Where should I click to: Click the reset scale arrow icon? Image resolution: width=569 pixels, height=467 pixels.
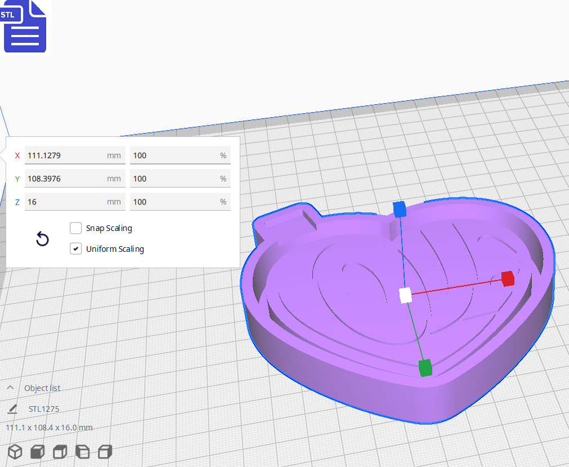(x=42, y=239)
